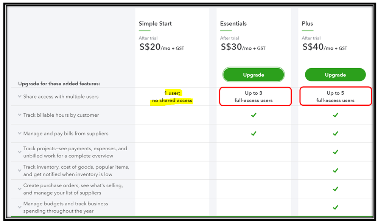Click the Plus plan Upgrade button
378x222 pixels.
[x=335, y=75]
